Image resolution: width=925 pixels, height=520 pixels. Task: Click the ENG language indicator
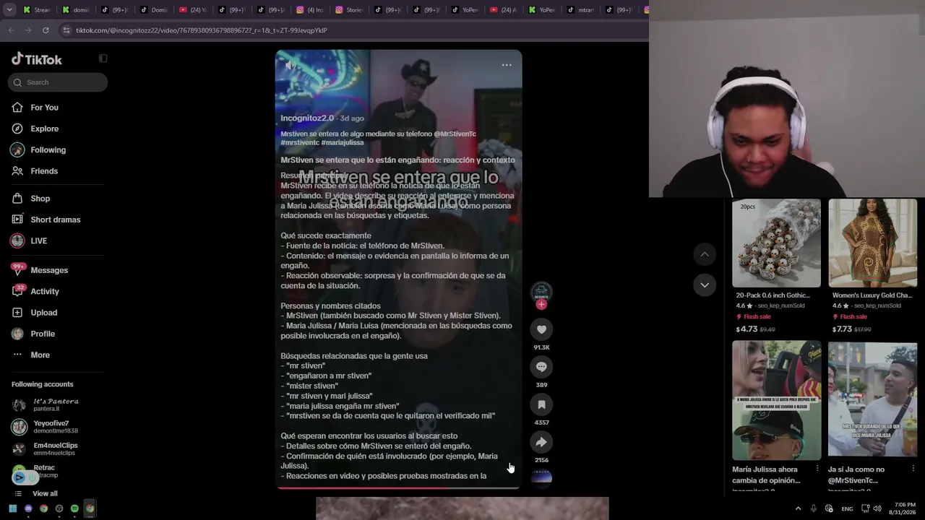tap(847, 509)
